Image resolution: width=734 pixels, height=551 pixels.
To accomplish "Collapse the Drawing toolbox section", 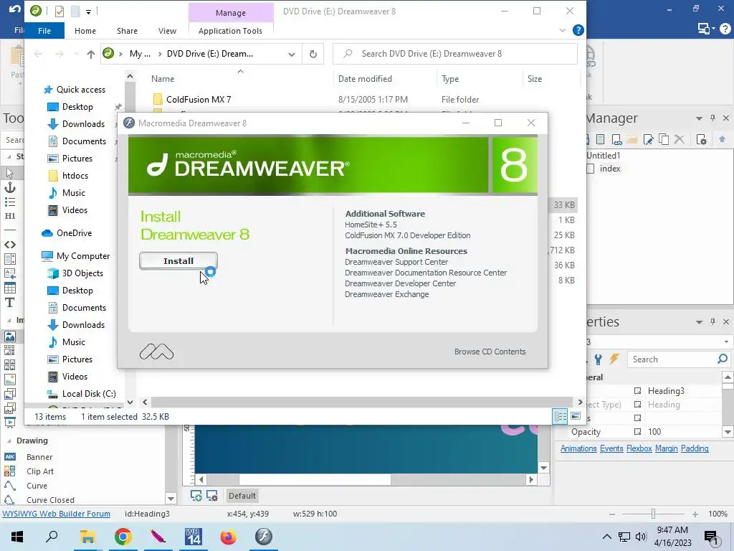I will [9, 441].
